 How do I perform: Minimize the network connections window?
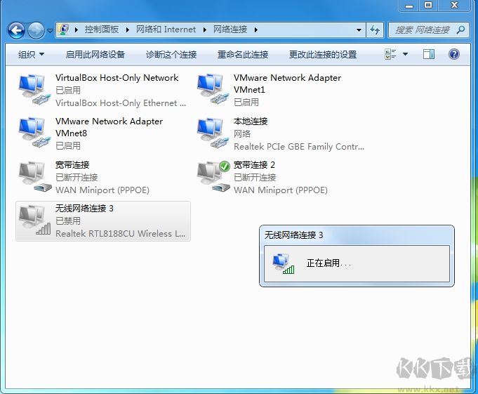coord(409,5)
